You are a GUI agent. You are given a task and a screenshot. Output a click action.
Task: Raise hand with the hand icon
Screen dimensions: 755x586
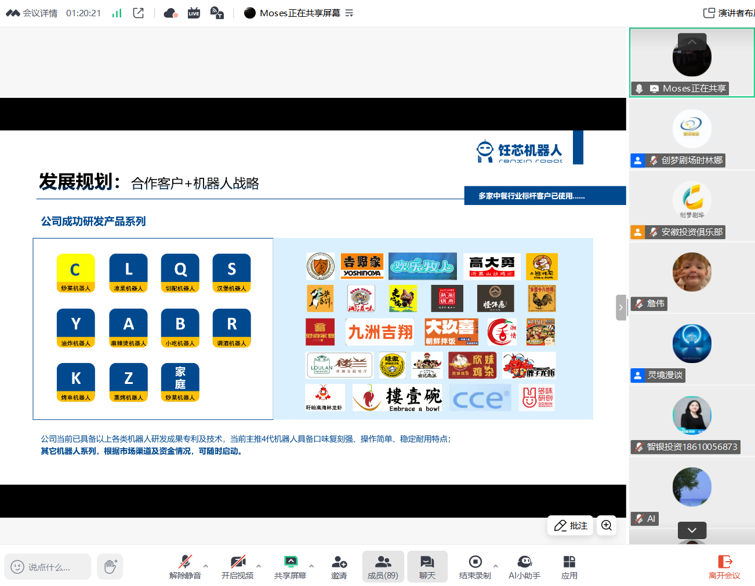(x=110, y=567)
